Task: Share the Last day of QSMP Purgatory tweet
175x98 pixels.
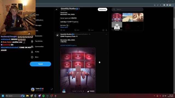Action: tap(106, 30)
